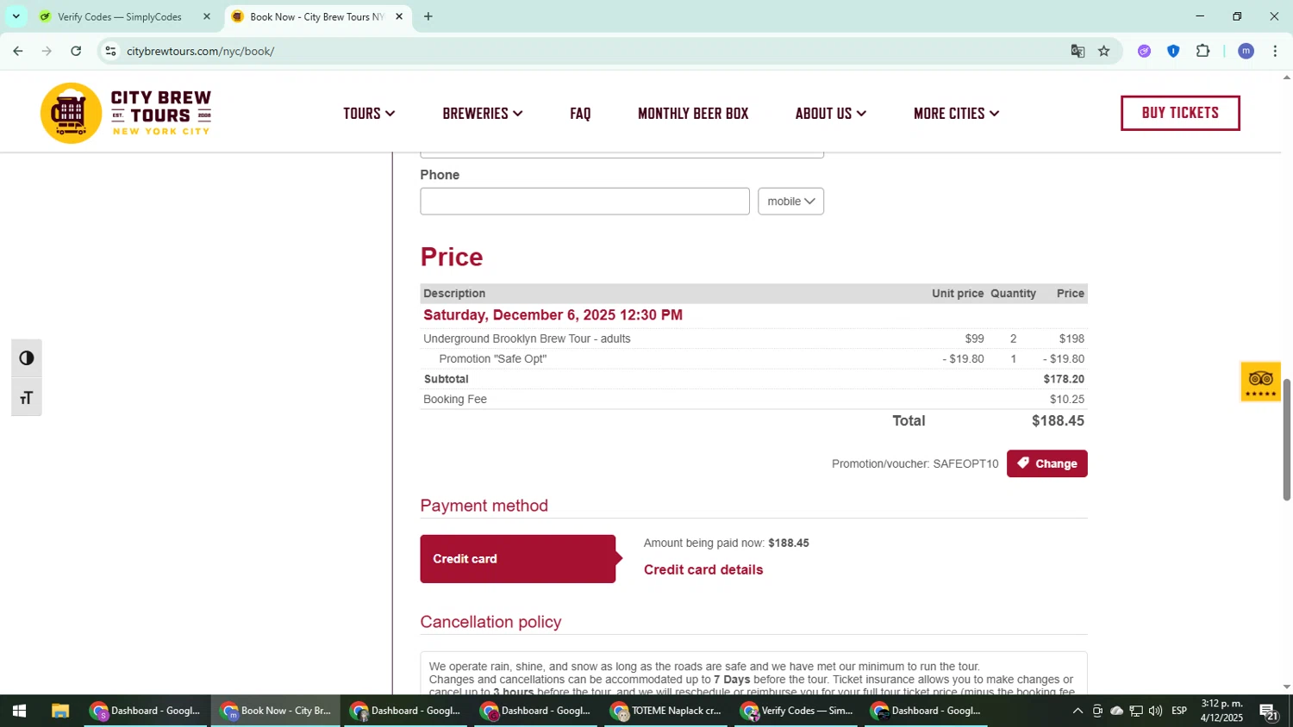The image size is (1293, 727).
Task: Click the Promotion "Safe Opt" row text
Action: coord(493,359)
